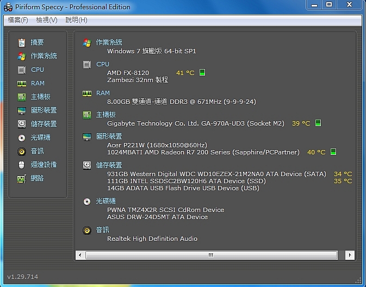Click the WDC drive temperature 34 °C
The image size is (366, 287).
click(x=343, y=174)
